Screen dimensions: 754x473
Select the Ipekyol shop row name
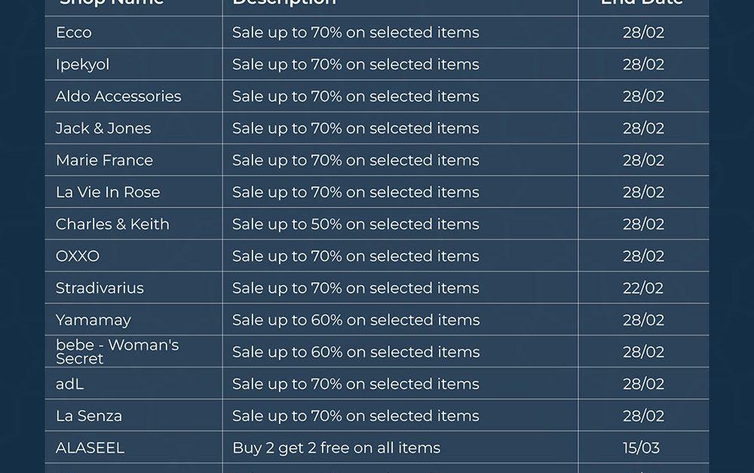point(82,65)
